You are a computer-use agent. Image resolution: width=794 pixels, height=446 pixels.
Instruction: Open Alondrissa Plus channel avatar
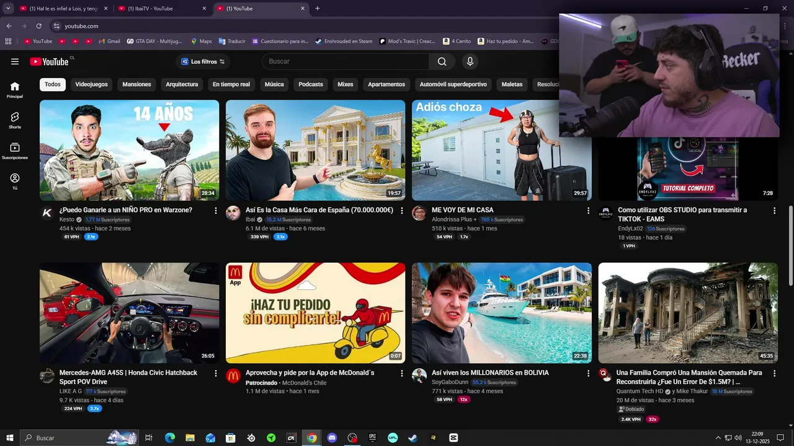click(419, 213)
